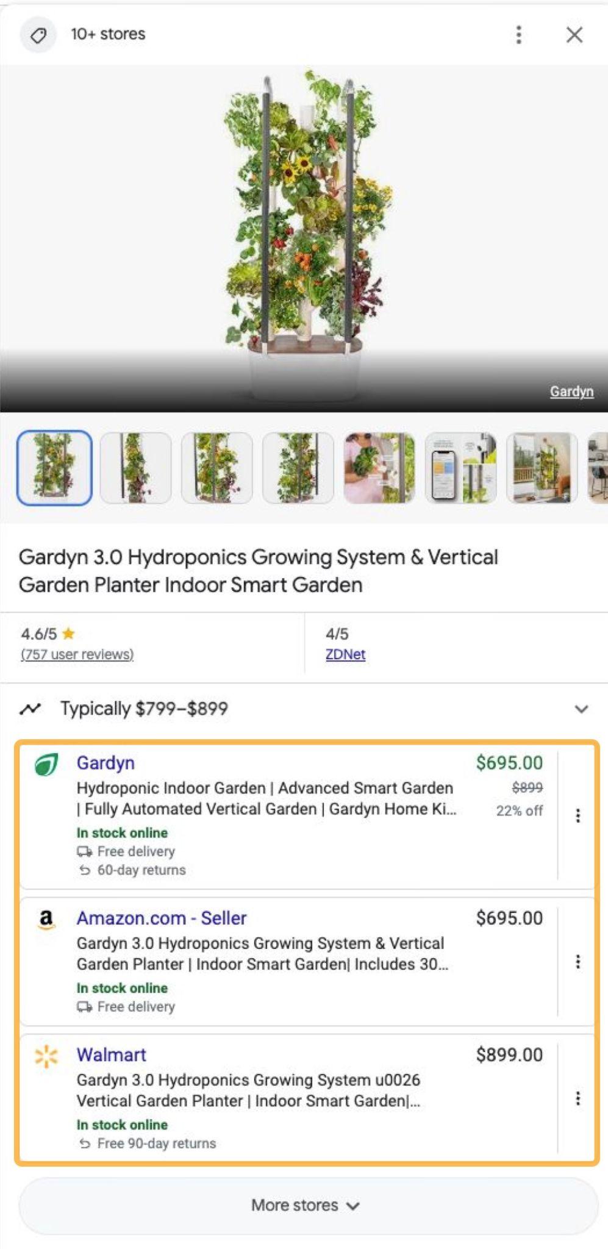Select the Gardyn attribution link on the image
This screenshot has width=608, height=1249.
coord(571,391)
